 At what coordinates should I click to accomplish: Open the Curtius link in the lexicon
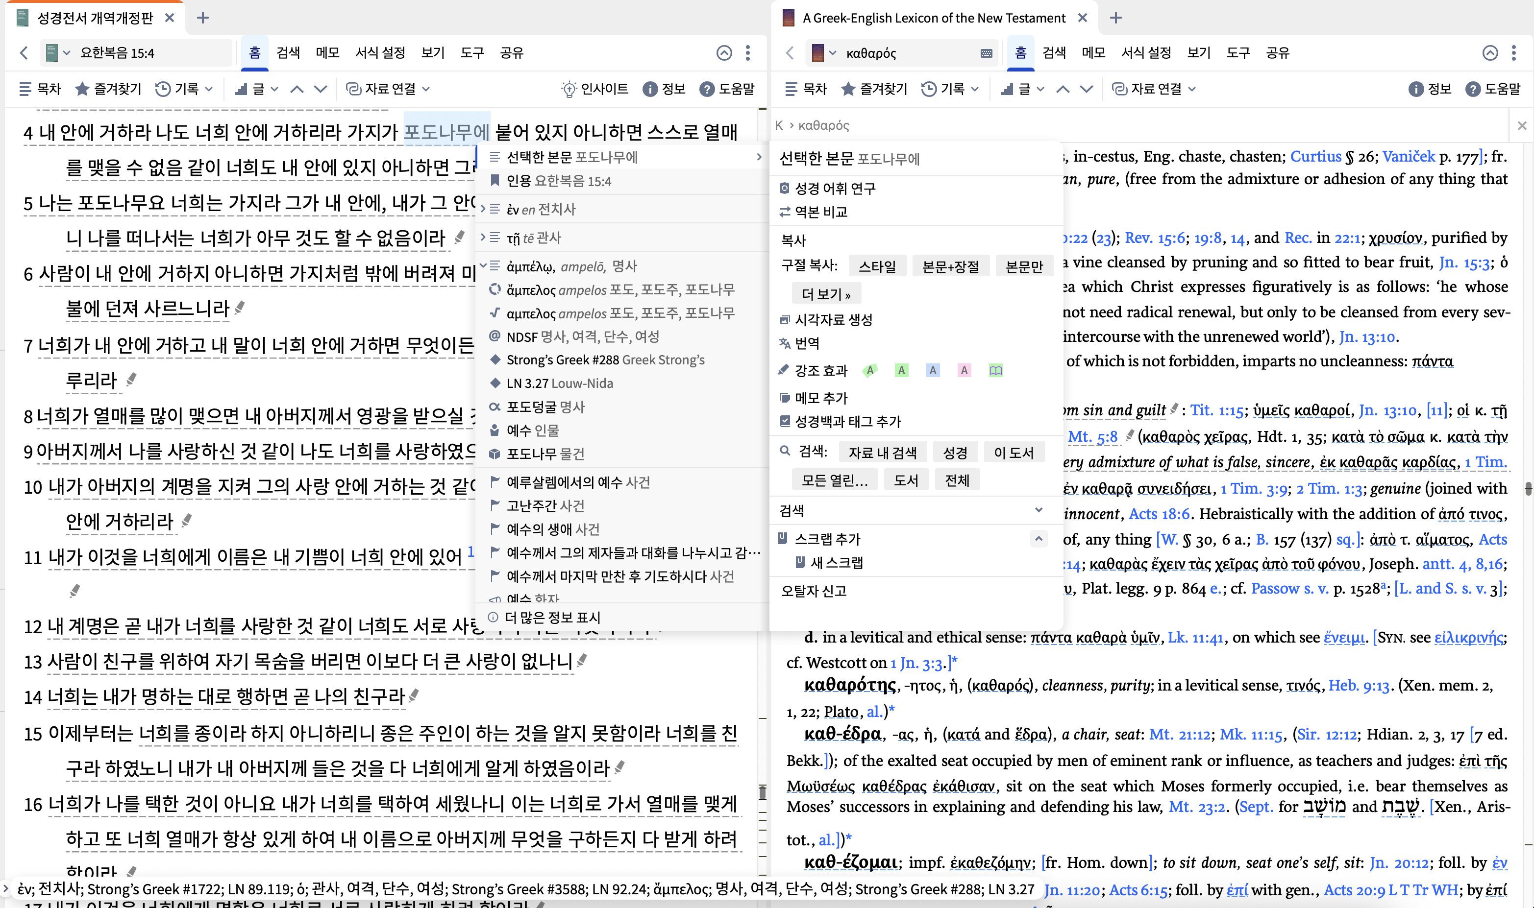1315,156
